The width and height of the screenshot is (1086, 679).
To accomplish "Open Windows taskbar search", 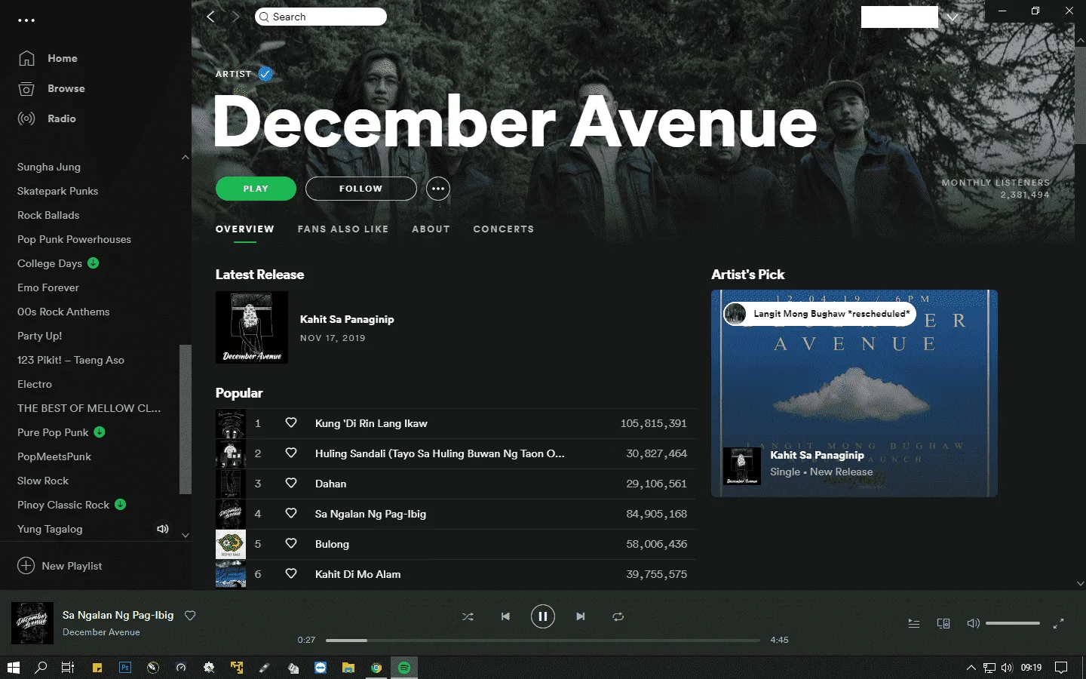I will pyautogui.click(x=41, y=668).
